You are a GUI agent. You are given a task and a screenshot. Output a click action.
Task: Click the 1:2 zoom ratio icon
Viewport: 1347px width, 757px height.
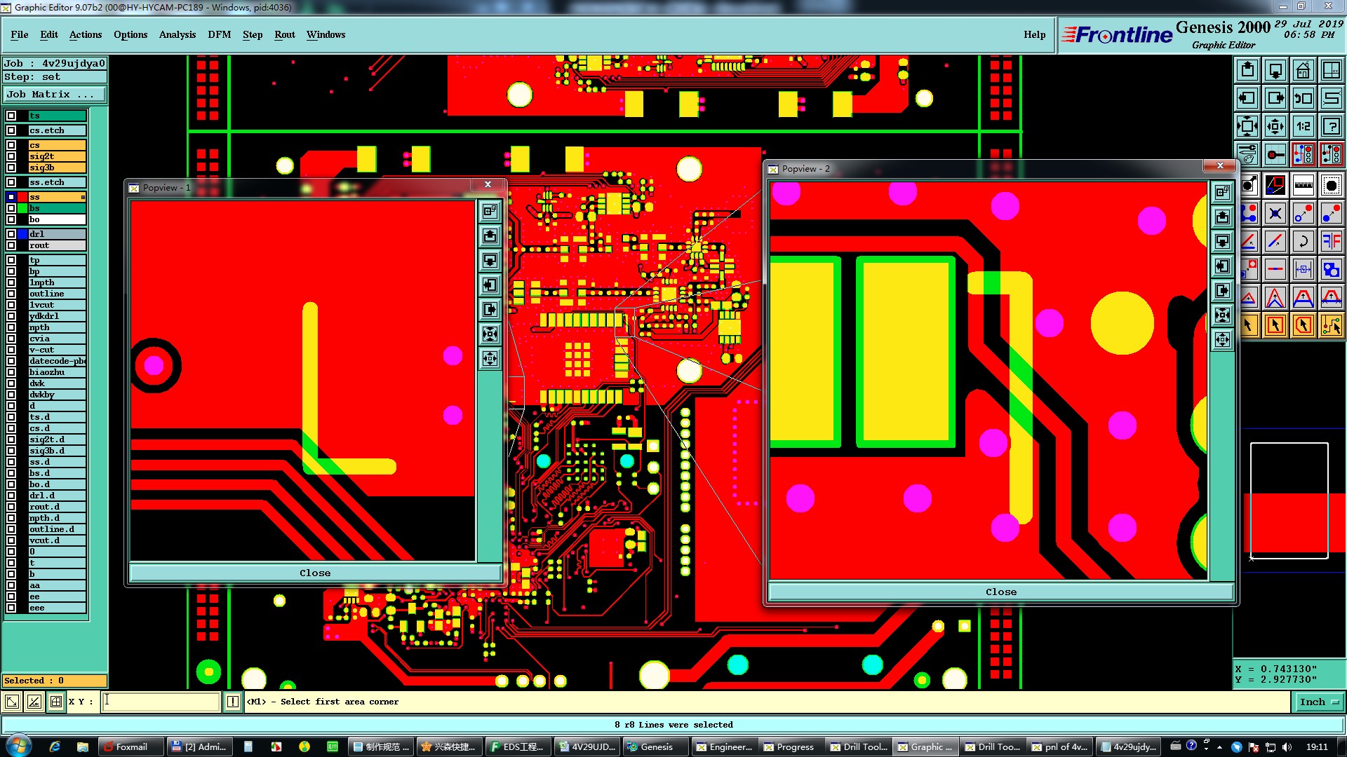(1304, 126)
